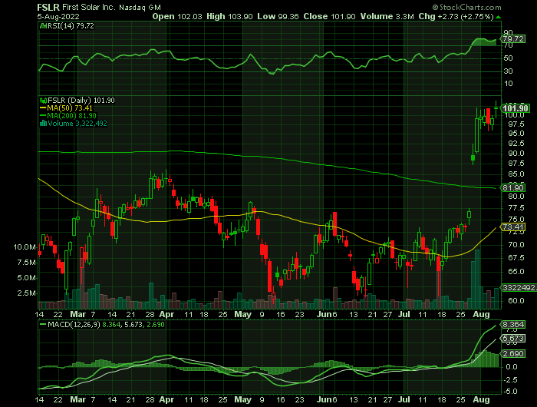Click the 90.0 price axis label
The width and height of the screenshot is (537, 407).
tap(516, 154)
